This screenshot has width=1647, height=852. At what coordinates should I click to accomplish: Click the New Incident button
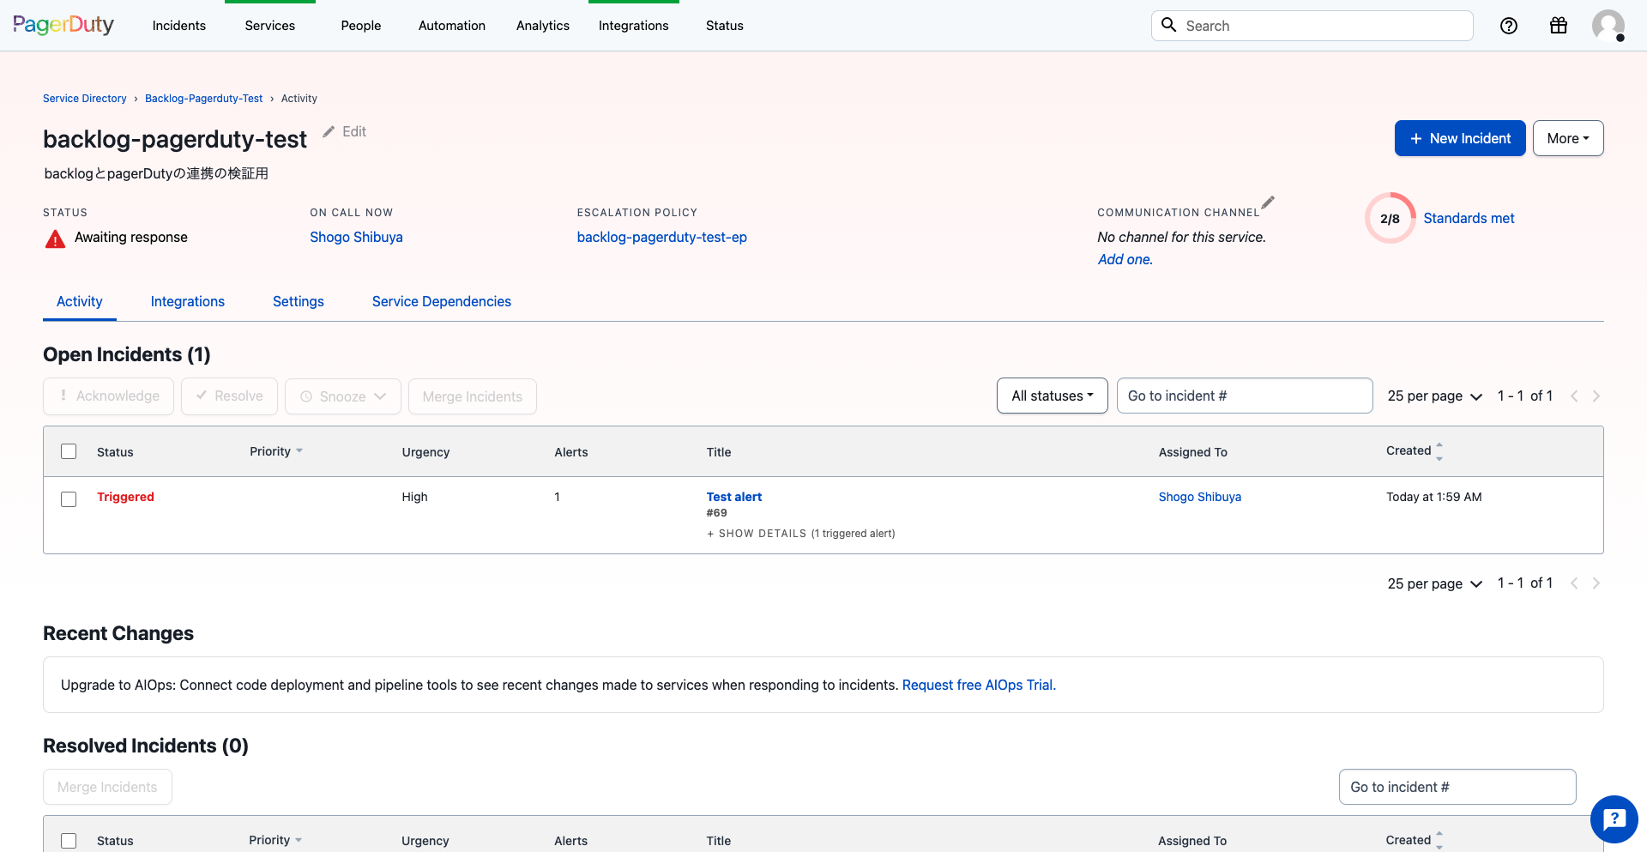(1459, 138)
